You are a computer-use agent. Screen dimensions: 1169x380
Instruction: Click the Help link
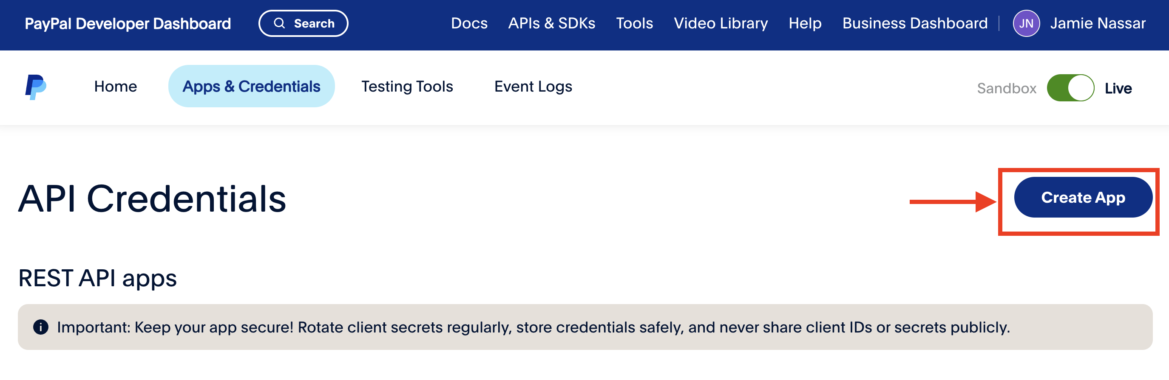click(805, 23)
